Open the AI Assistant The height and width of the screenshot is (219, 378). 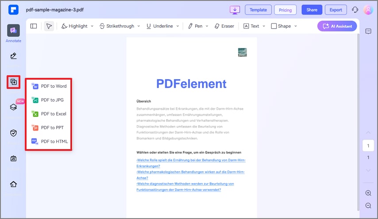[x=337, y=26]
